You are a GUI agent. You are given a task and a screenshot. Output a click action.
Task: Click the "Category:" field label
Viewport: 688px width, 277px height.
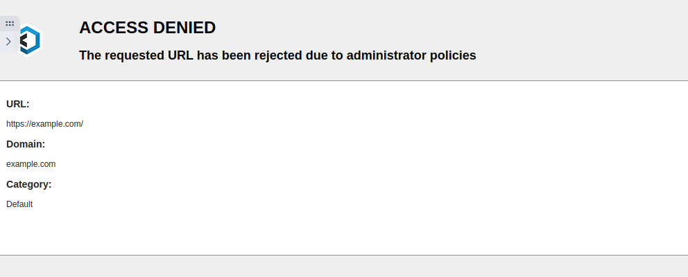[x=29, y=184]
